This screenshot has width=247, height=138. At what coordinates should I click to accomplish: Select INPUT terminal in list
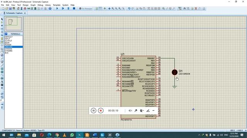[7, 39]
